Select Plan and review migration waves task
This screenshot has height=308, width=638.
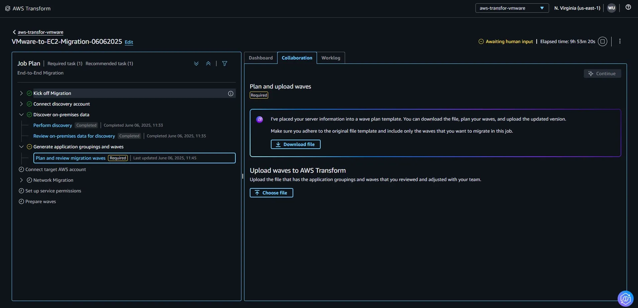point(134,158)
